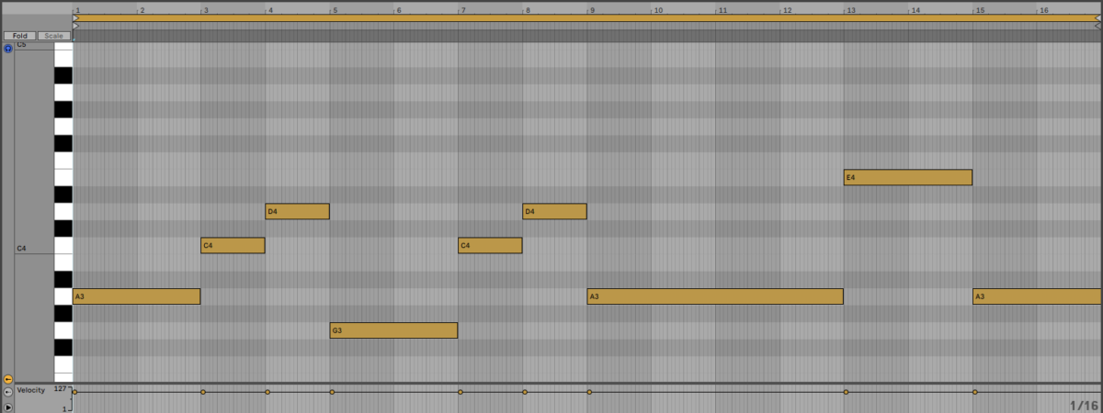The width and height of the screenshot is (1103, 413).
Task: Click the E4 white piano key
Action: click(63, 177)
